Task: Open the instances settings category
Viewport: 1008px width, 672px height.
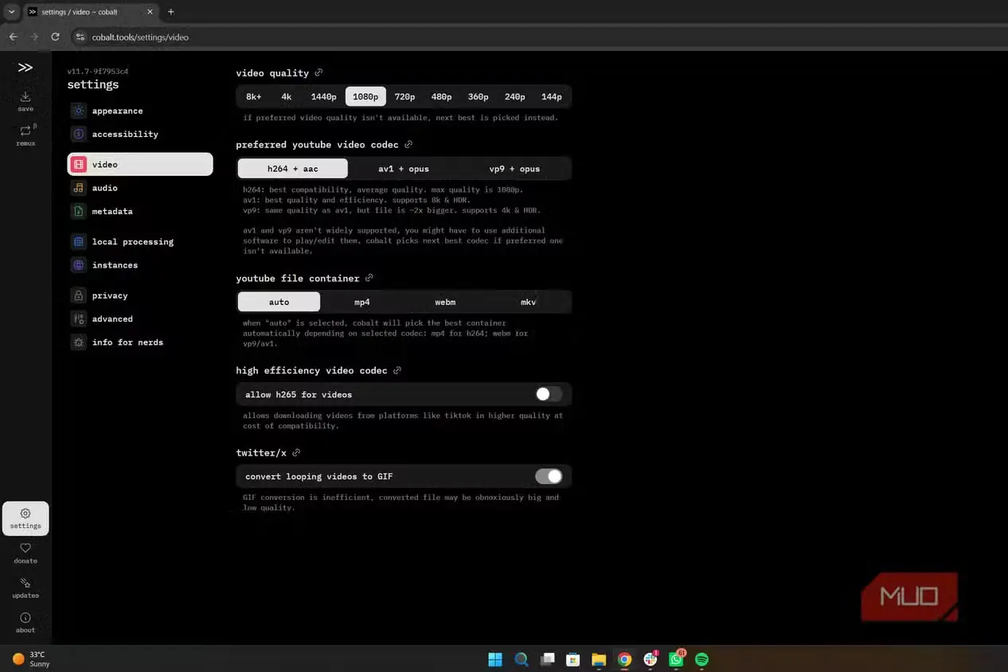Action: [x=140, y=264]
